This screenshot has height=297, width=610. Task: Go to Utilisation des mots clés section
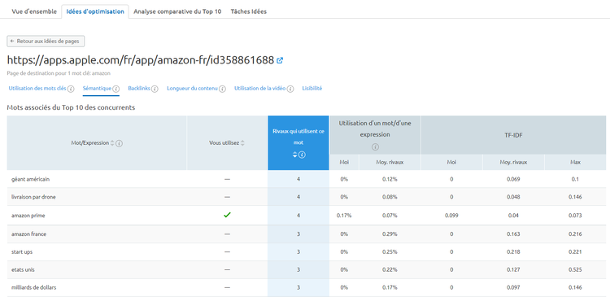coord(37,89)
